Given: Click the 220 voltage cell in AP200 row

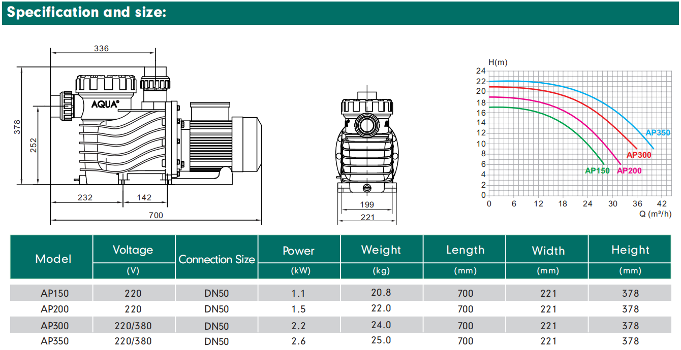Looking at the screenshot, I should tap(133, 309).
